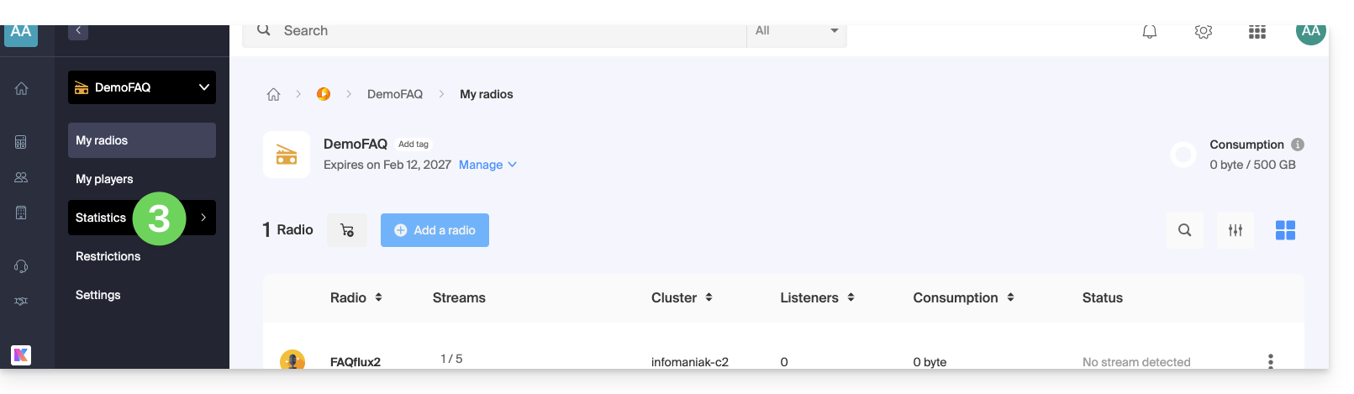The width and height of the screenshot is (1354, 394).
Task: Collapse the sidebar with the chevron button
Action: click(78, 31)
